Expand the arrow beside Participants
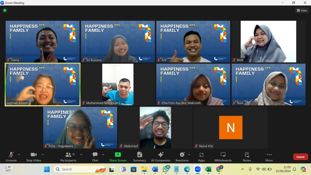 click(x=81, y=155)
